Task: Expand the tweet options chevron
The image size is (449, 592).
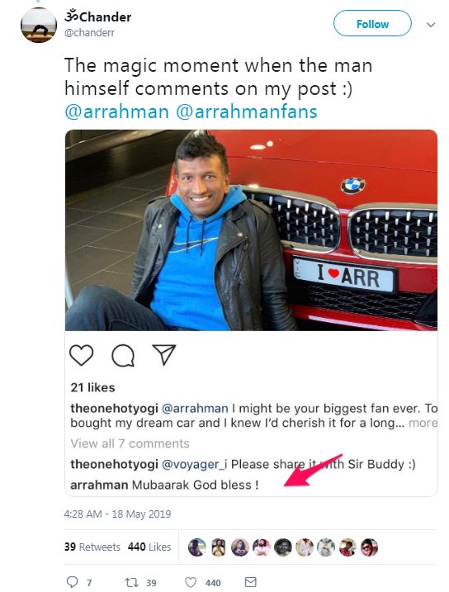Action: click(x=431, y=25)
